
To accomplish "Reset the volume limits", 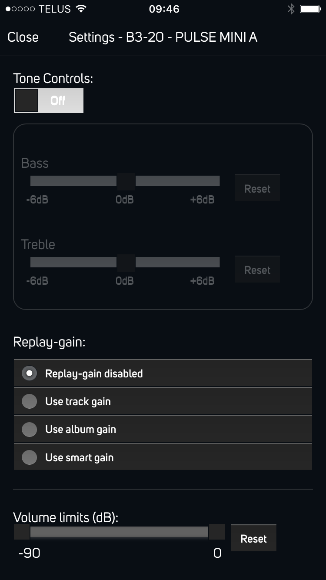I will pyautogui.click(x=253, y=539).
